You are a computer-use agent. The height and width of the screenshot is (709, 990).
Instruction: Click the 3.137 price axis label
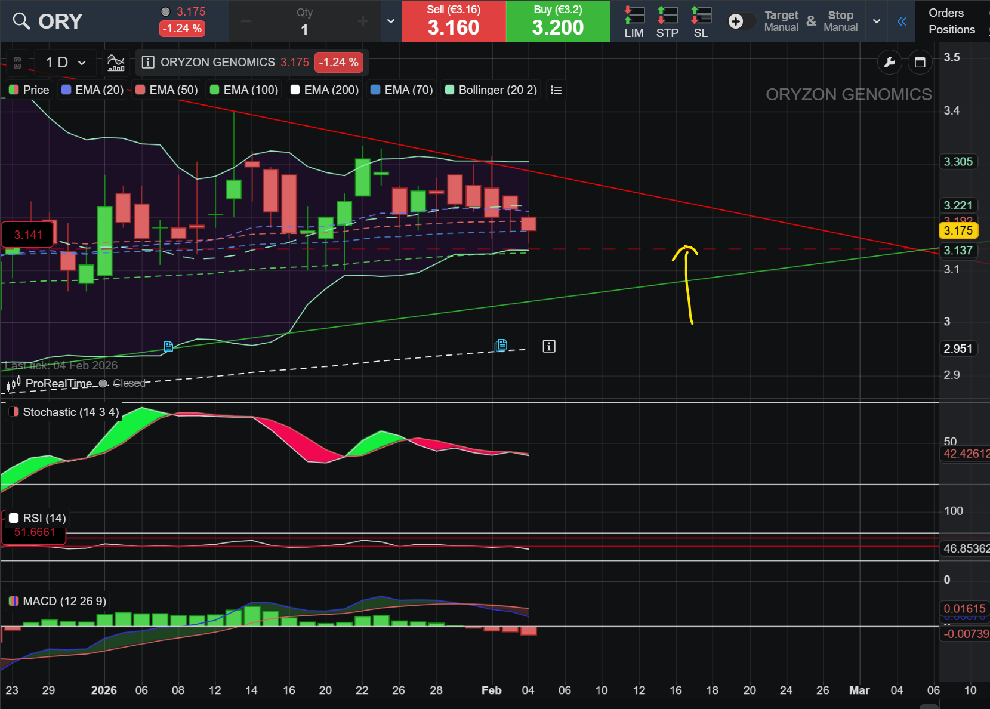958,251
